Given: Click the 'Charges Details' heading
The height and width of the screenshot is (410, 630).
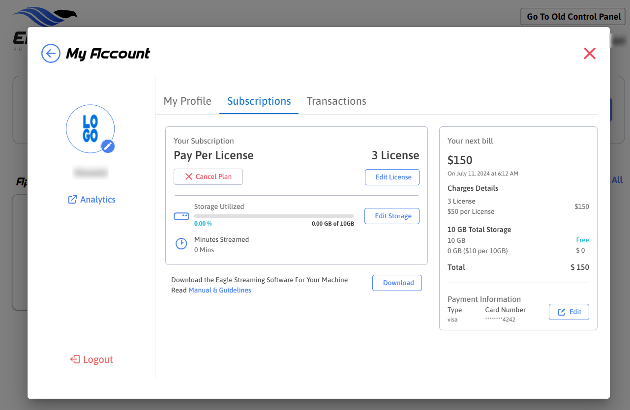Looking at the screenshot, I should 473,188.
